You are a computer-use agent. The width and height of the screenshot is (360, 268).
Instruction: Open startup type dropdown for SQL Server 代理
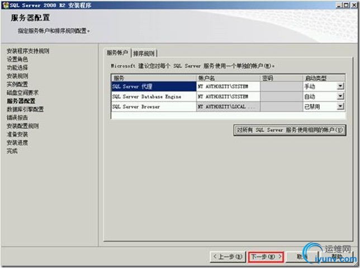click(341, 86)
